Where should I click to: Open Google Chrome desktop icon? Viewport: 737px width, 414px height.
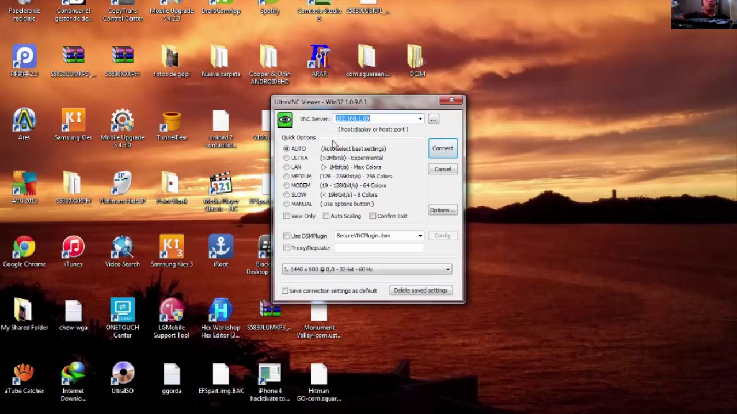tap(24, 251)
